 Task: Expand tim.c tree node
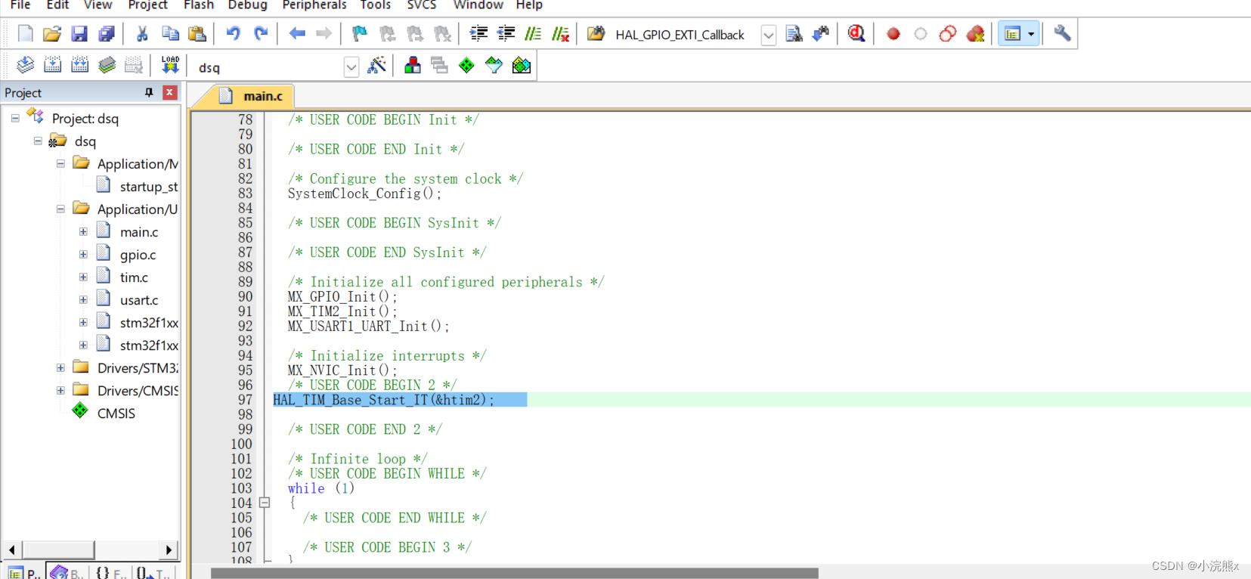coord(83,277)
